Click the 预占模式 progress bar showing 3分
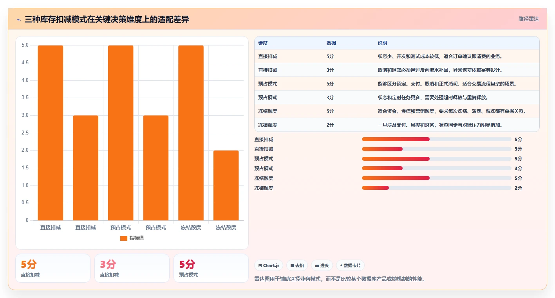The image size is (555, 298). point(437,168)
